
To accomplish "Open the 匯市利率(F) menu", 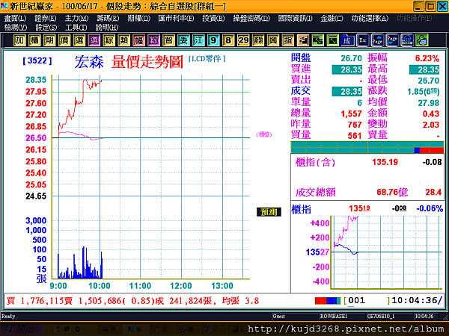I will [176, 18].
